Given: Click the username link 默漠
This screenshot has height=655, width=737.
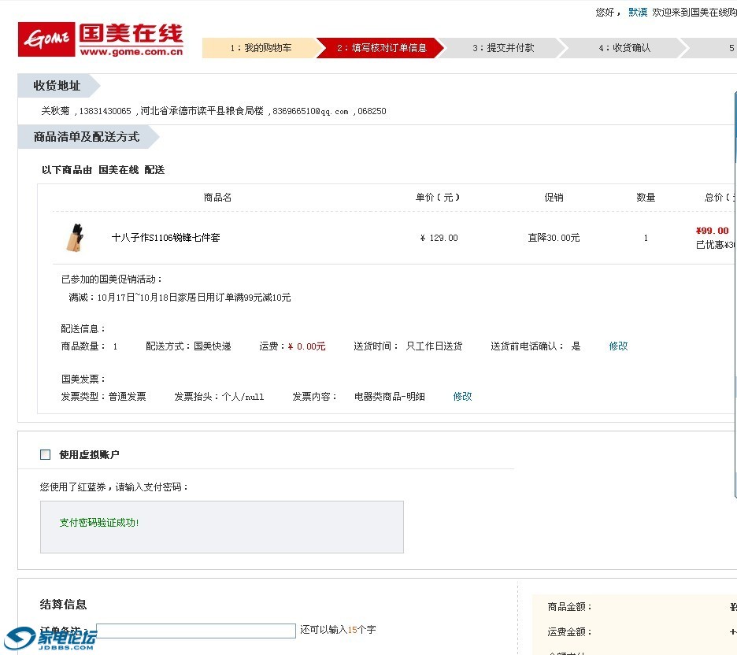Looking at the screenshot, I should [637, 13].
